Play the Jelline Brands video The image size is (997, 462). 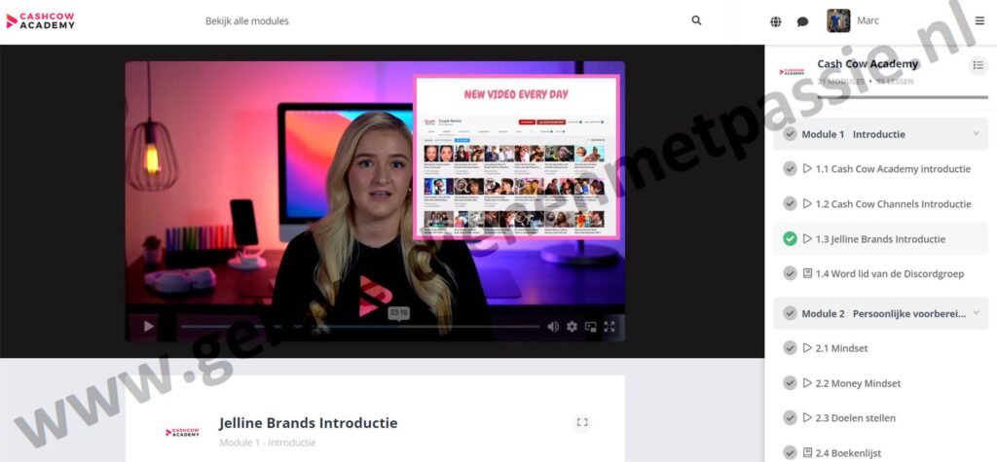coord(149,327)
